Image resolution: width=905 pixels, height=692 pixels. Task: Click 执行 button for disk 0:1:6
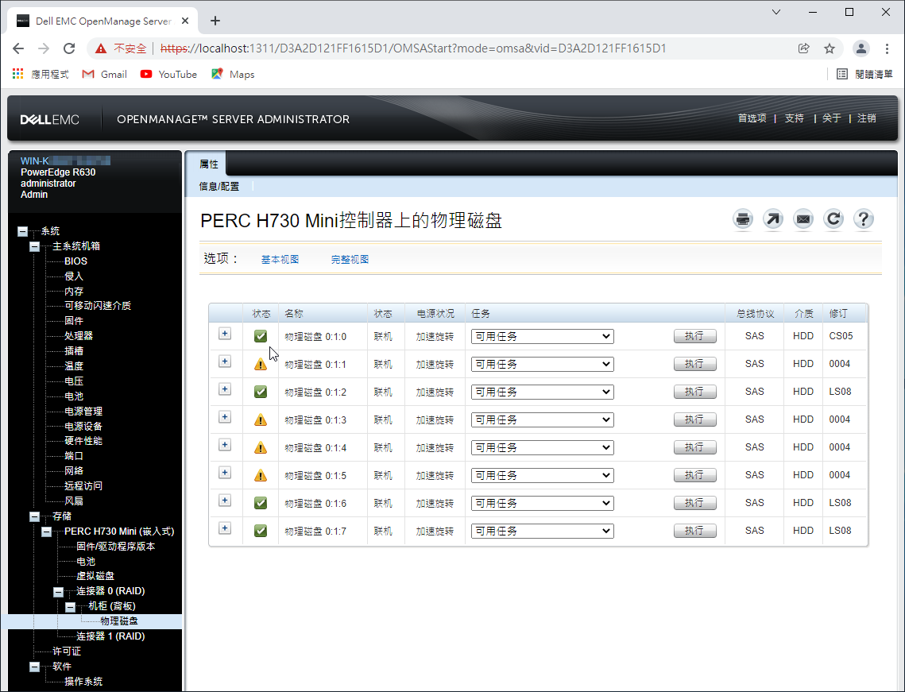pos(695,503)
